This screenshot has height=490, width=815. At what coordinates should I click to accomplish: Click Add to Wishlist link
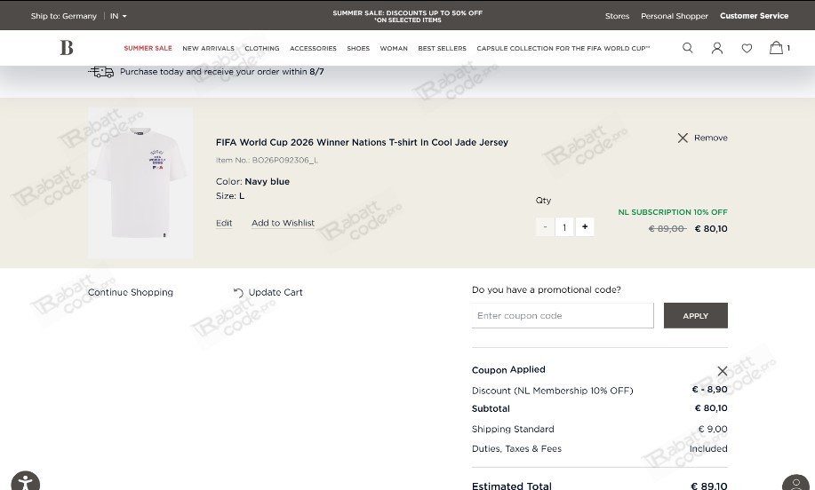coord(283,223)
